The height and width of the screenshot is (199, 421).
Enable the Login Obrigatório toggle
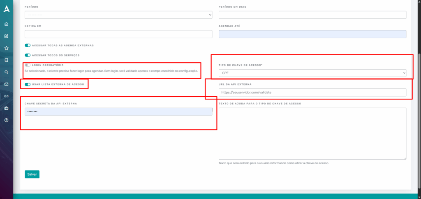28,65
